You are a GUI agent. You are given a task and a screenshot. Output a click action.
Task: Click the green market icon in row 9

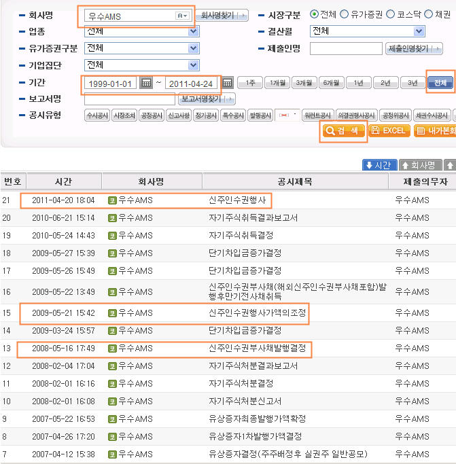point(112,419)
